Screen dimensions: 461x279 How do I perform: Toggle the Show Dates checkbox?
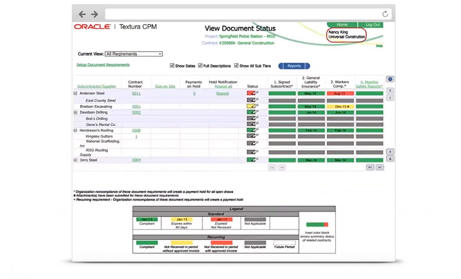point(172,65)
